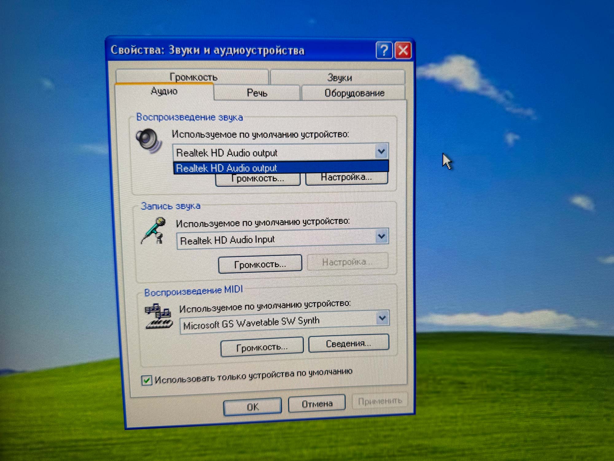This screenshot has height=461, width=614.
Task: Click the Сведения button
Action: [x=348, y=343]
